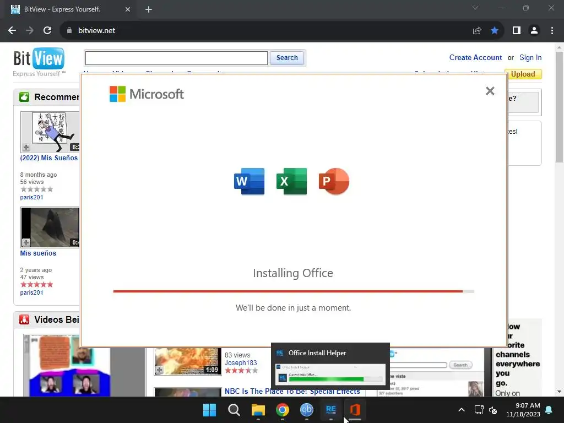The height and width of the screenshot is (423, 564).
Task: Select the BitView - Express Yourself tab
Action: (x=70, y=9)
